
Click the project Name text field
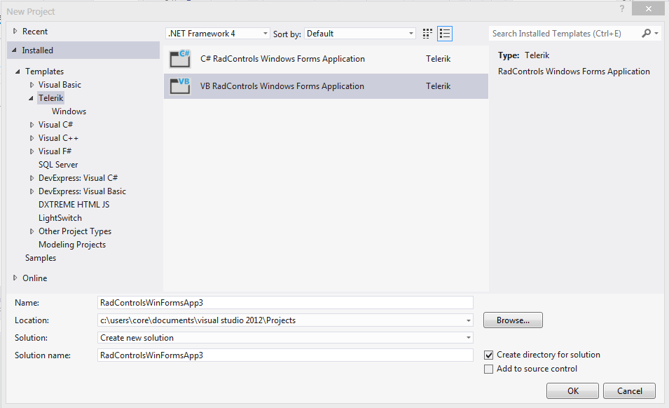click(286, 303)
